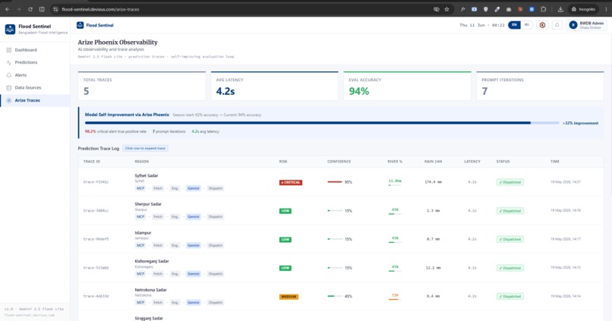Screen dimensions: 612x321
Task: Open the browser three-dot menu
Action: [606, 9]
